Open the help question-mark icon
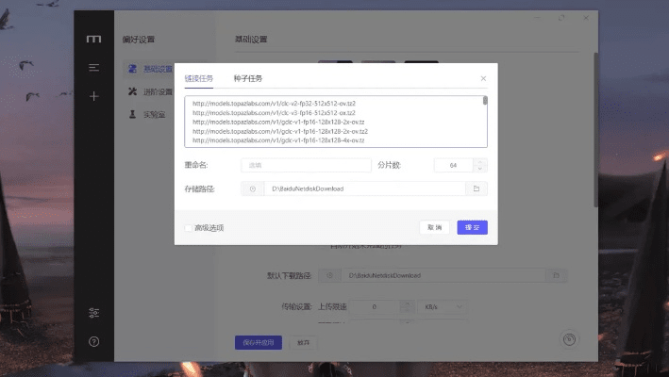669x377 pixels. tap(93, 341)
